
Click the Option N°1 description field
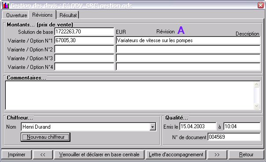tap(188, 40)
